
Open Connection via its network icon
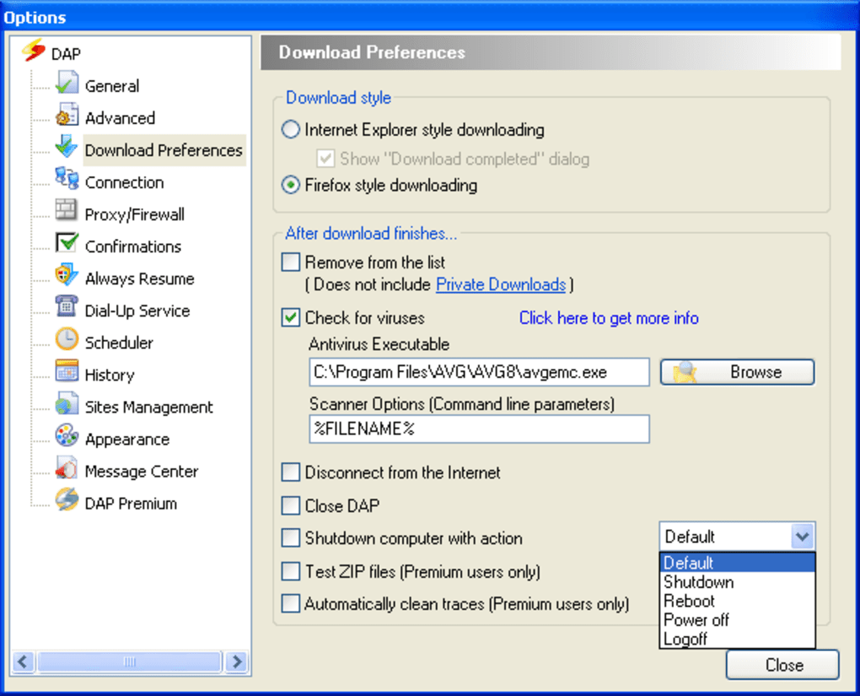point(67,181)
